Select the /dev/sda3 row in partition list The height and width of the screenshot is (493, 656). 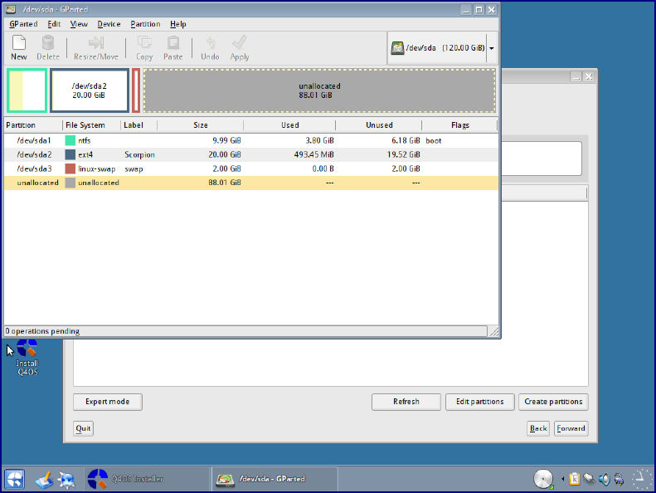(251, 168)
